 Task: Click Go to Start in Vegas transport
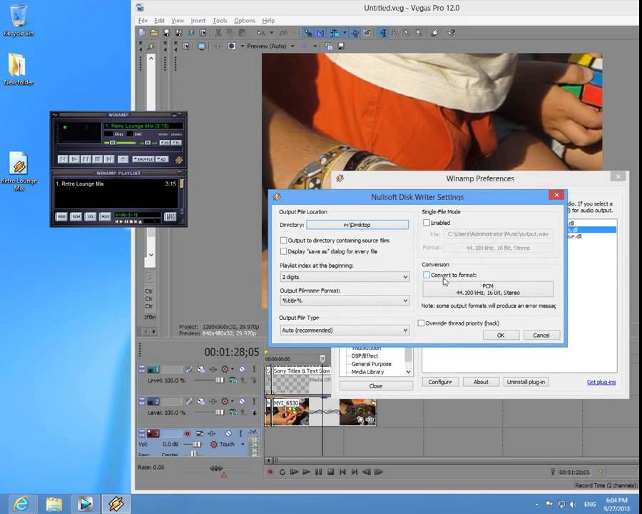pyautogui.click(x=342, y=472)
